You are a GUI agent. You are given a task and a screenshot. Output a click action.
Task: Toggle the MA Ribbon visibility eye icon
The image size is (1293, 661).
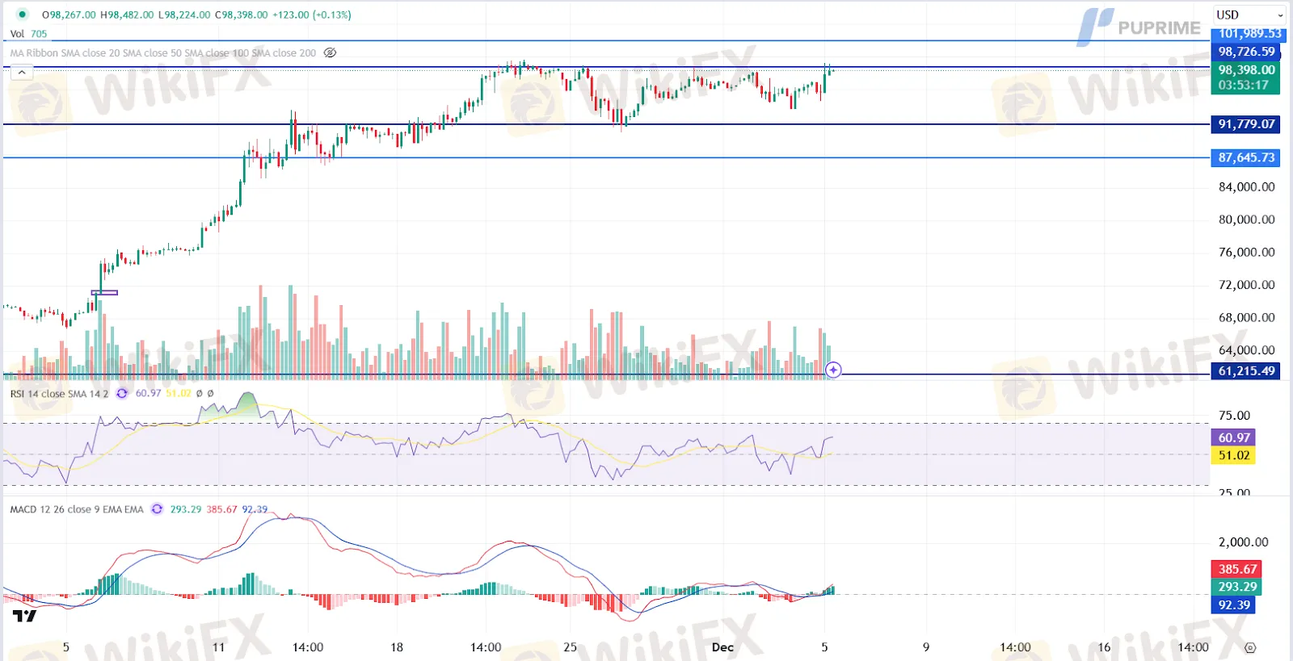tap(330, 52)
